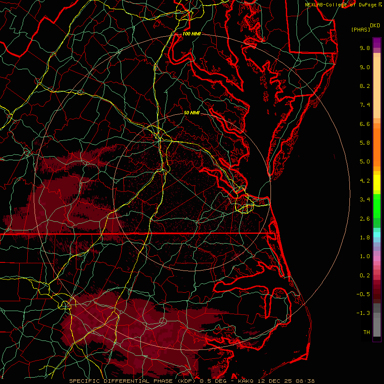The image size is (384, 384).
Task: Click the 50 NMI range ring label
Action: [192, 113]
